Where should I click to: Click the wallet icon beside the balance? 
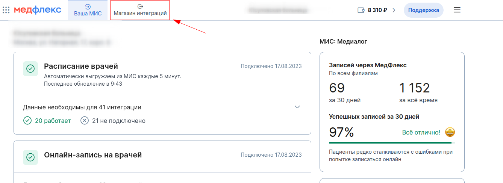(361, 10)
